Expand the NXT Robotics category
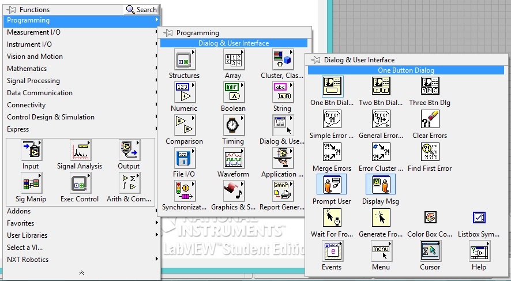This screenshot has width=511, height=281. point(82,260)
